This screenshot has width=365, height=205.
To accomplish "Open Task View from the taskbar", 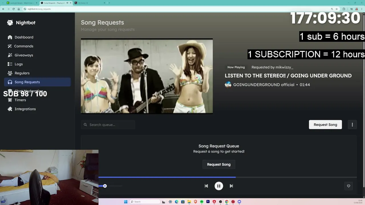I will 164,202.
